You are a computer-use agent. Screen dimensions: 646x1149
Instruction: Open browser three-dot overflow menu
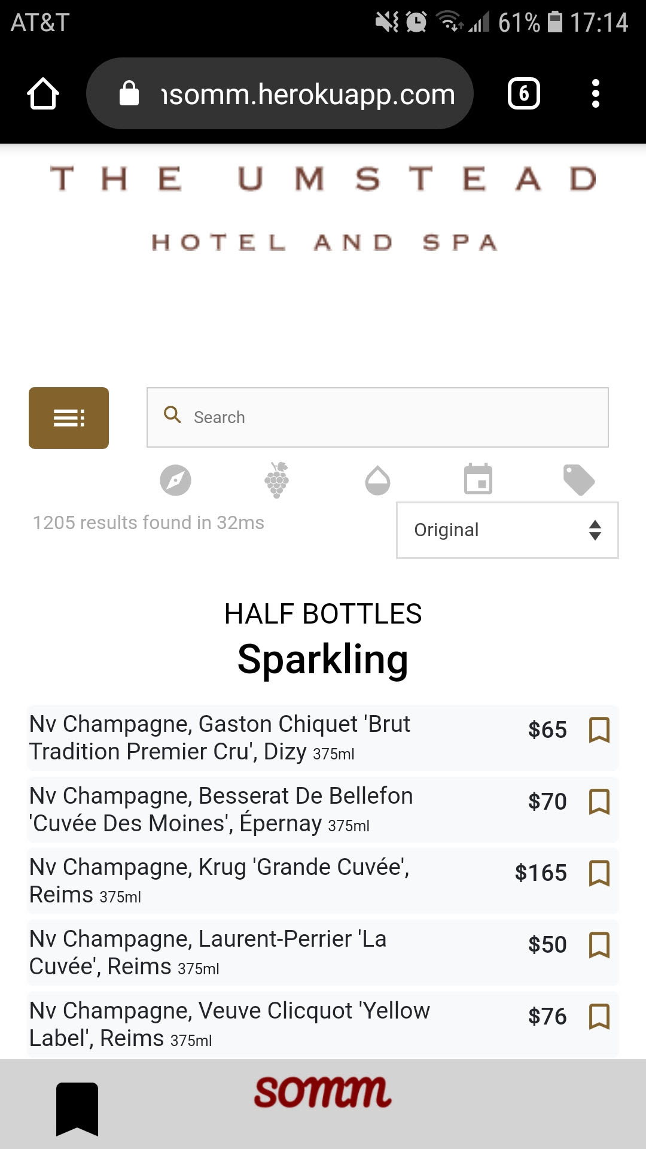click(x=595, y=94)
